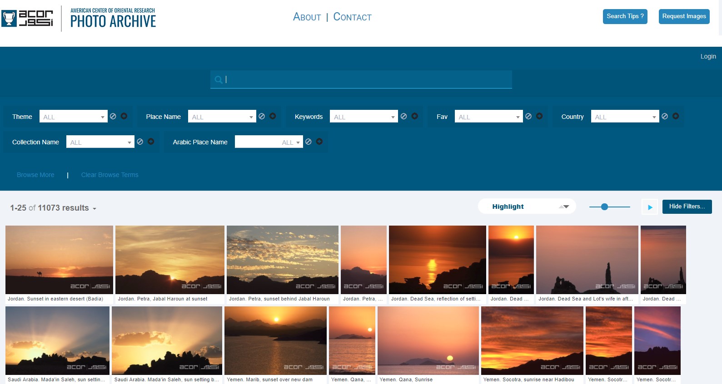Viewport: 722px width, 384px height.
Task: Click the Clear Browse Terms link
Action: pos(110,175)
